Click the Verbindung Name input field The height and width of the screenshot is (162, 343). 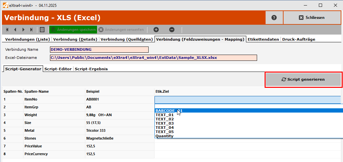99,49
